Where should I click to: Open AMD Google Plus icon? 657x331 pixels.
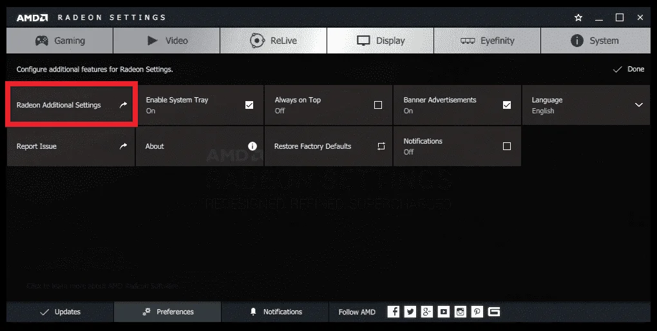coord(427,311)
